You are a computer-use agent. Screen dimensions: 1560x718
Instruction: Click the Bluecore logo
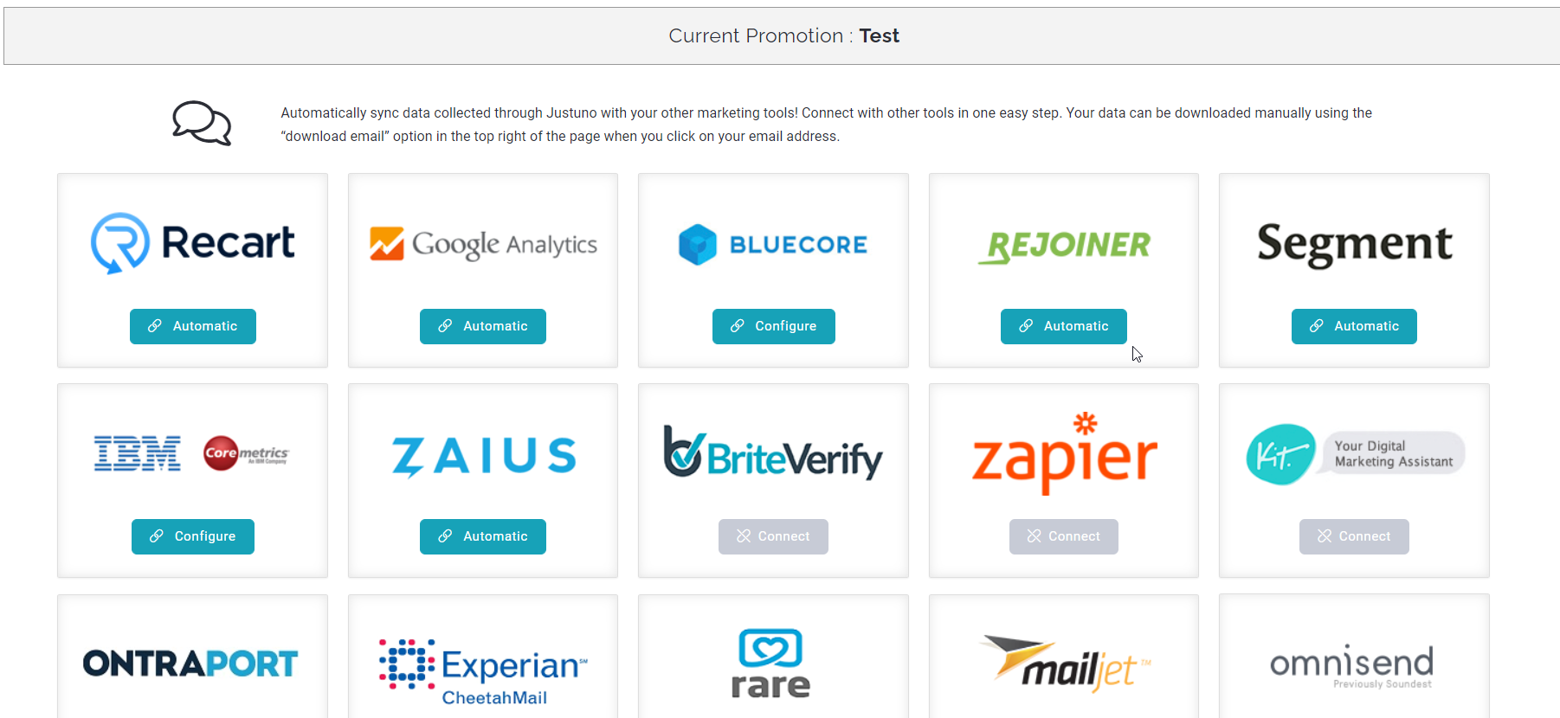(x=773, y=244)
